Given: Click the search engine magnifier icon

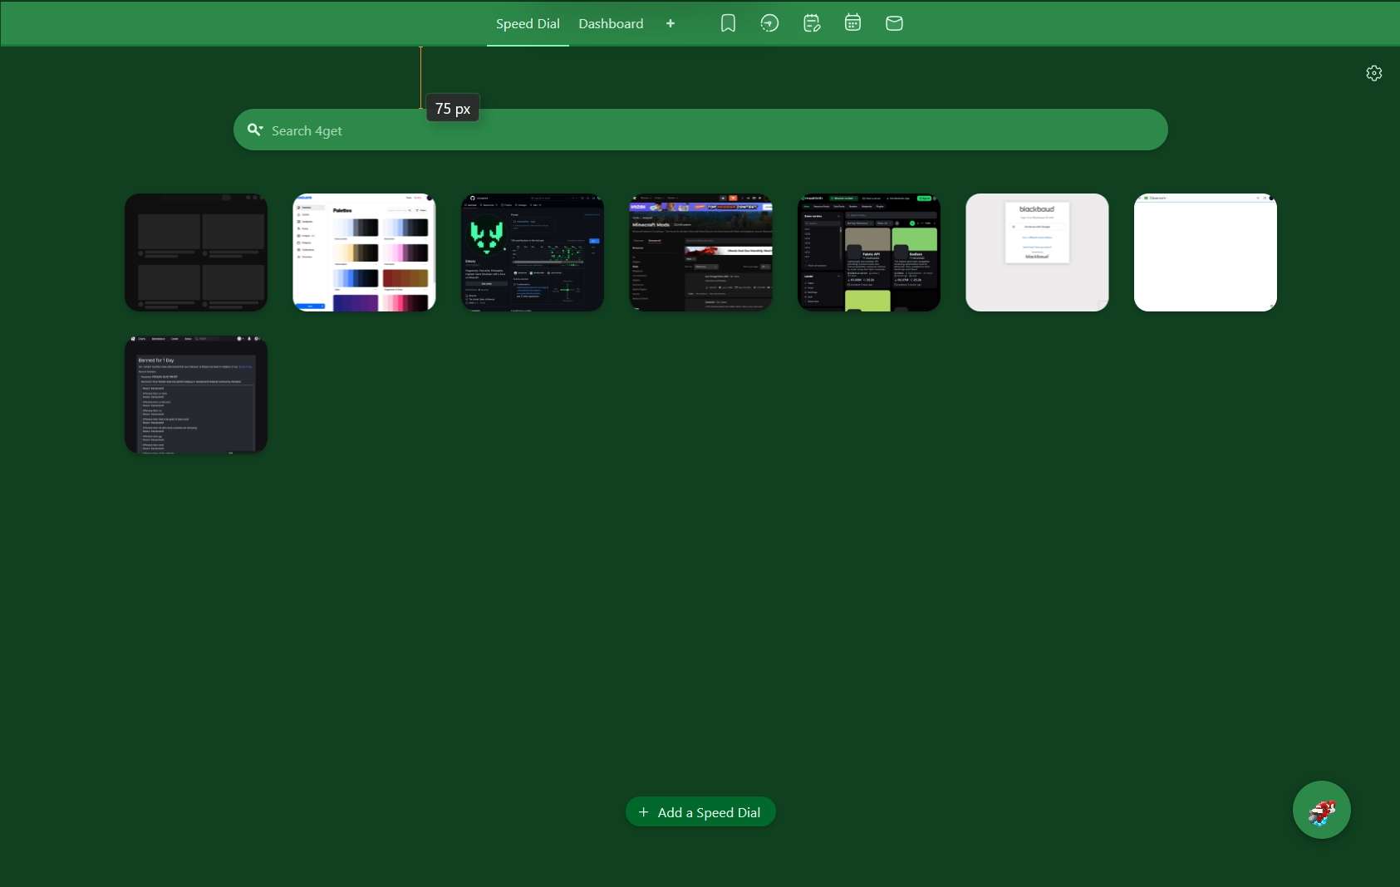Looking at the screenshot, I should click(x=255, y=130).
